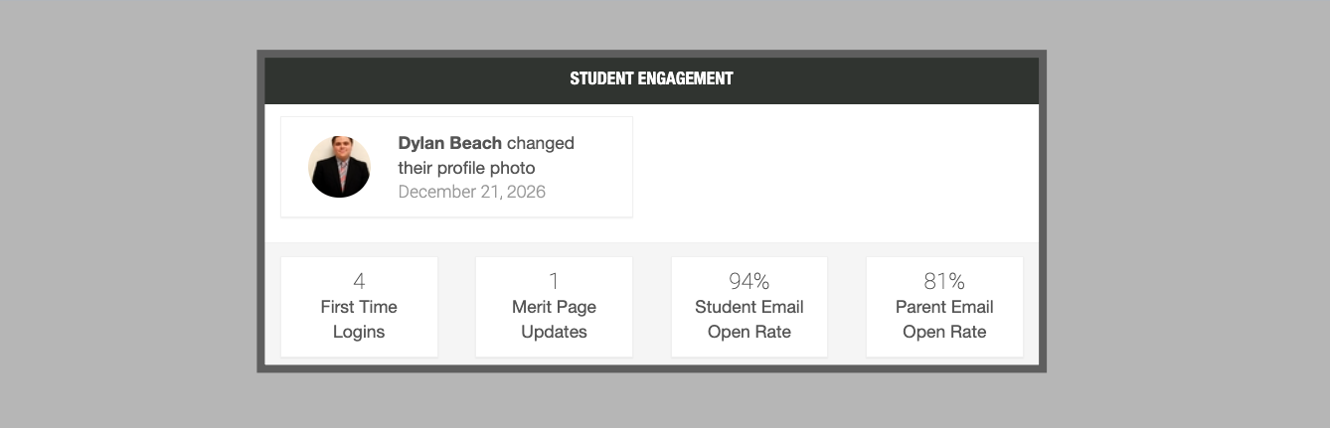Click the 1 merit page updates count

click(554, 282)
